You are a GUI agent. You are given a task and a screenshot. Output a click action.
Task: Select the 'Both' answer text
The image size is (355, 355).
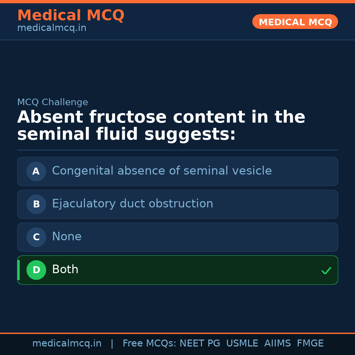coord(65,270)
